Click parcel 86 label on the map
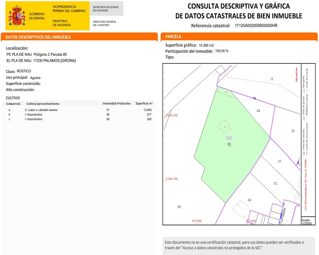 coord(179,207)
